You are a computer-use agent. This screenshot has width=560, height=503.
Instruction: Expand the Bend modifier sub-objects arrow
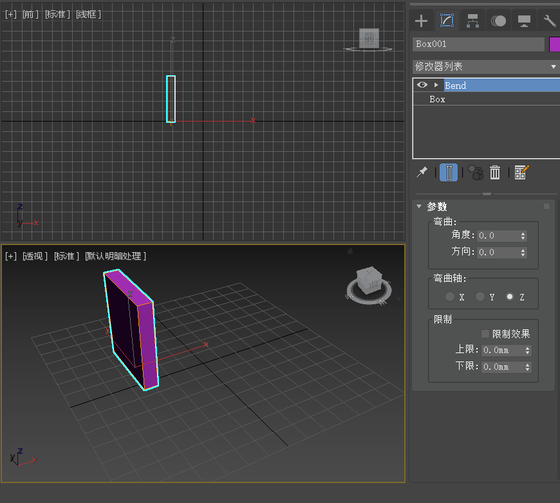436,85
